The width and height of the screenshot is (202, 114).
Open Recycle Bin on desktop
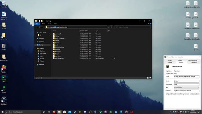click(4, 4)
